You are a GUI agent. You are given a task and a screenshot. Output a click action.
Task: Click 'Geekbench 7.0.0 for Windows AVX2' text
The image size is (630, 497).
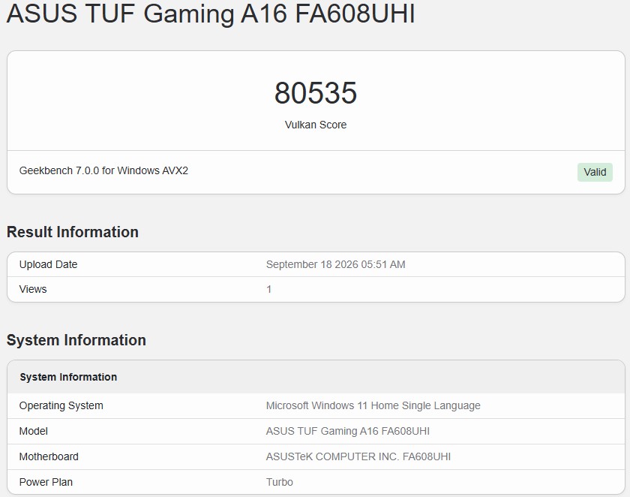(103, 170)
